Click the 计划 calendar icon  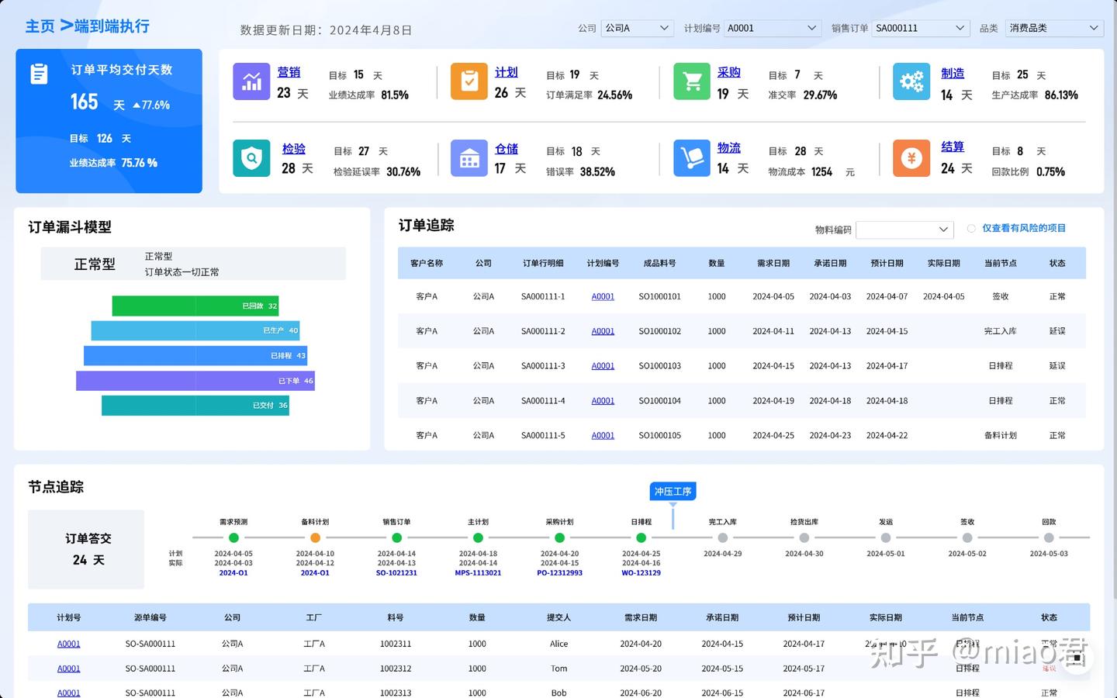[x=469, y=81]
